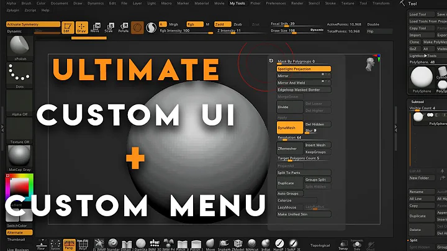Viewport: 447px width, 251px height.
Task: Open the My Tools menu
Action: (x=237, y=3)
